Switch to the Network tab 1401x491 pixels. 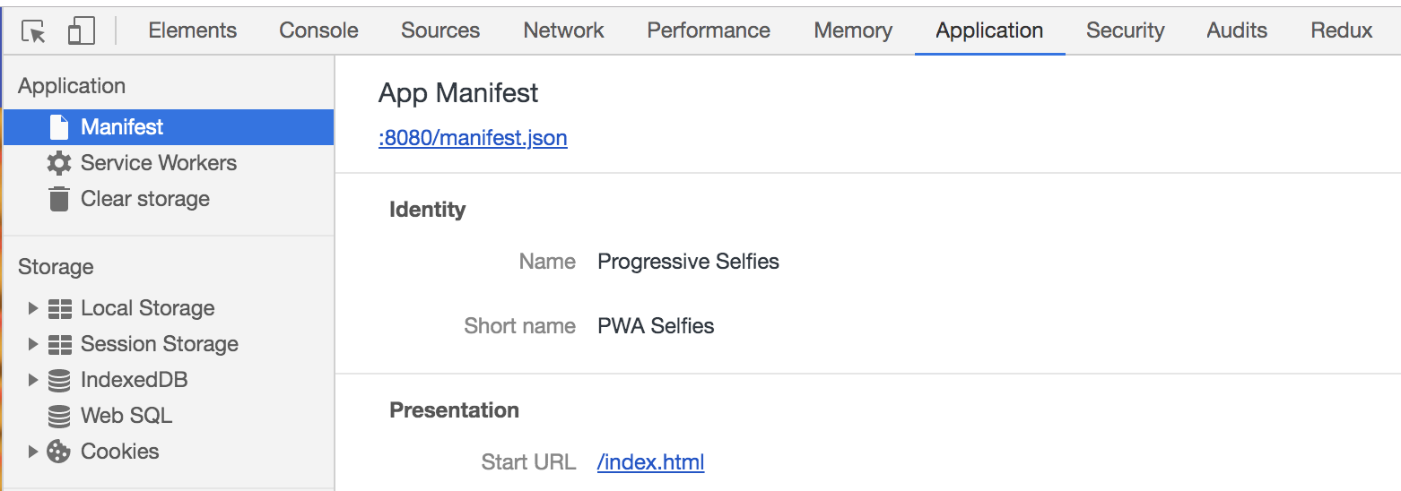click(563, 30)
